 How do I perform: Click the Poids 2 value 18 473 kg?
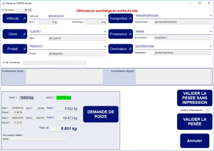click(67, 118)
